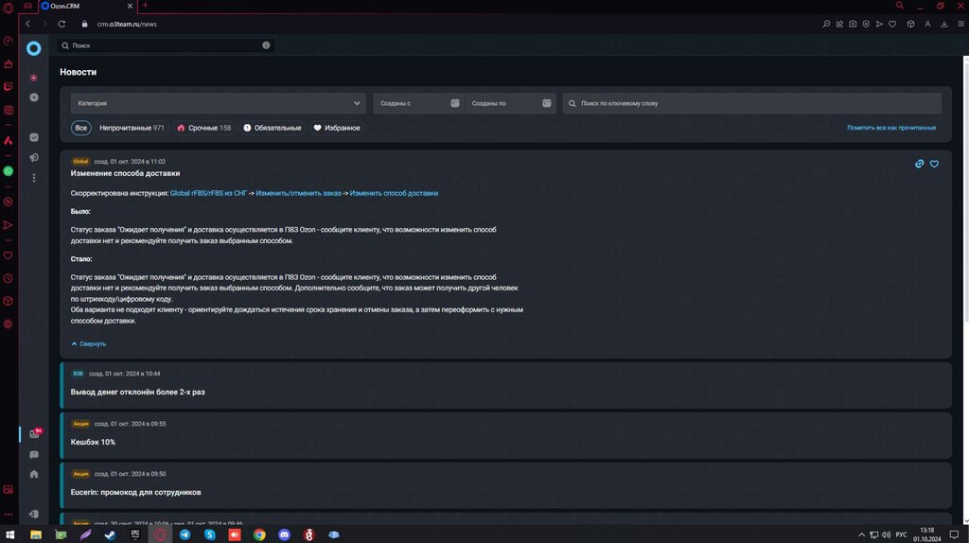Close the Ozon.CRM tab
Image resolution: width=969 pixels, height=543 pixels.
[x=130, y=6]
